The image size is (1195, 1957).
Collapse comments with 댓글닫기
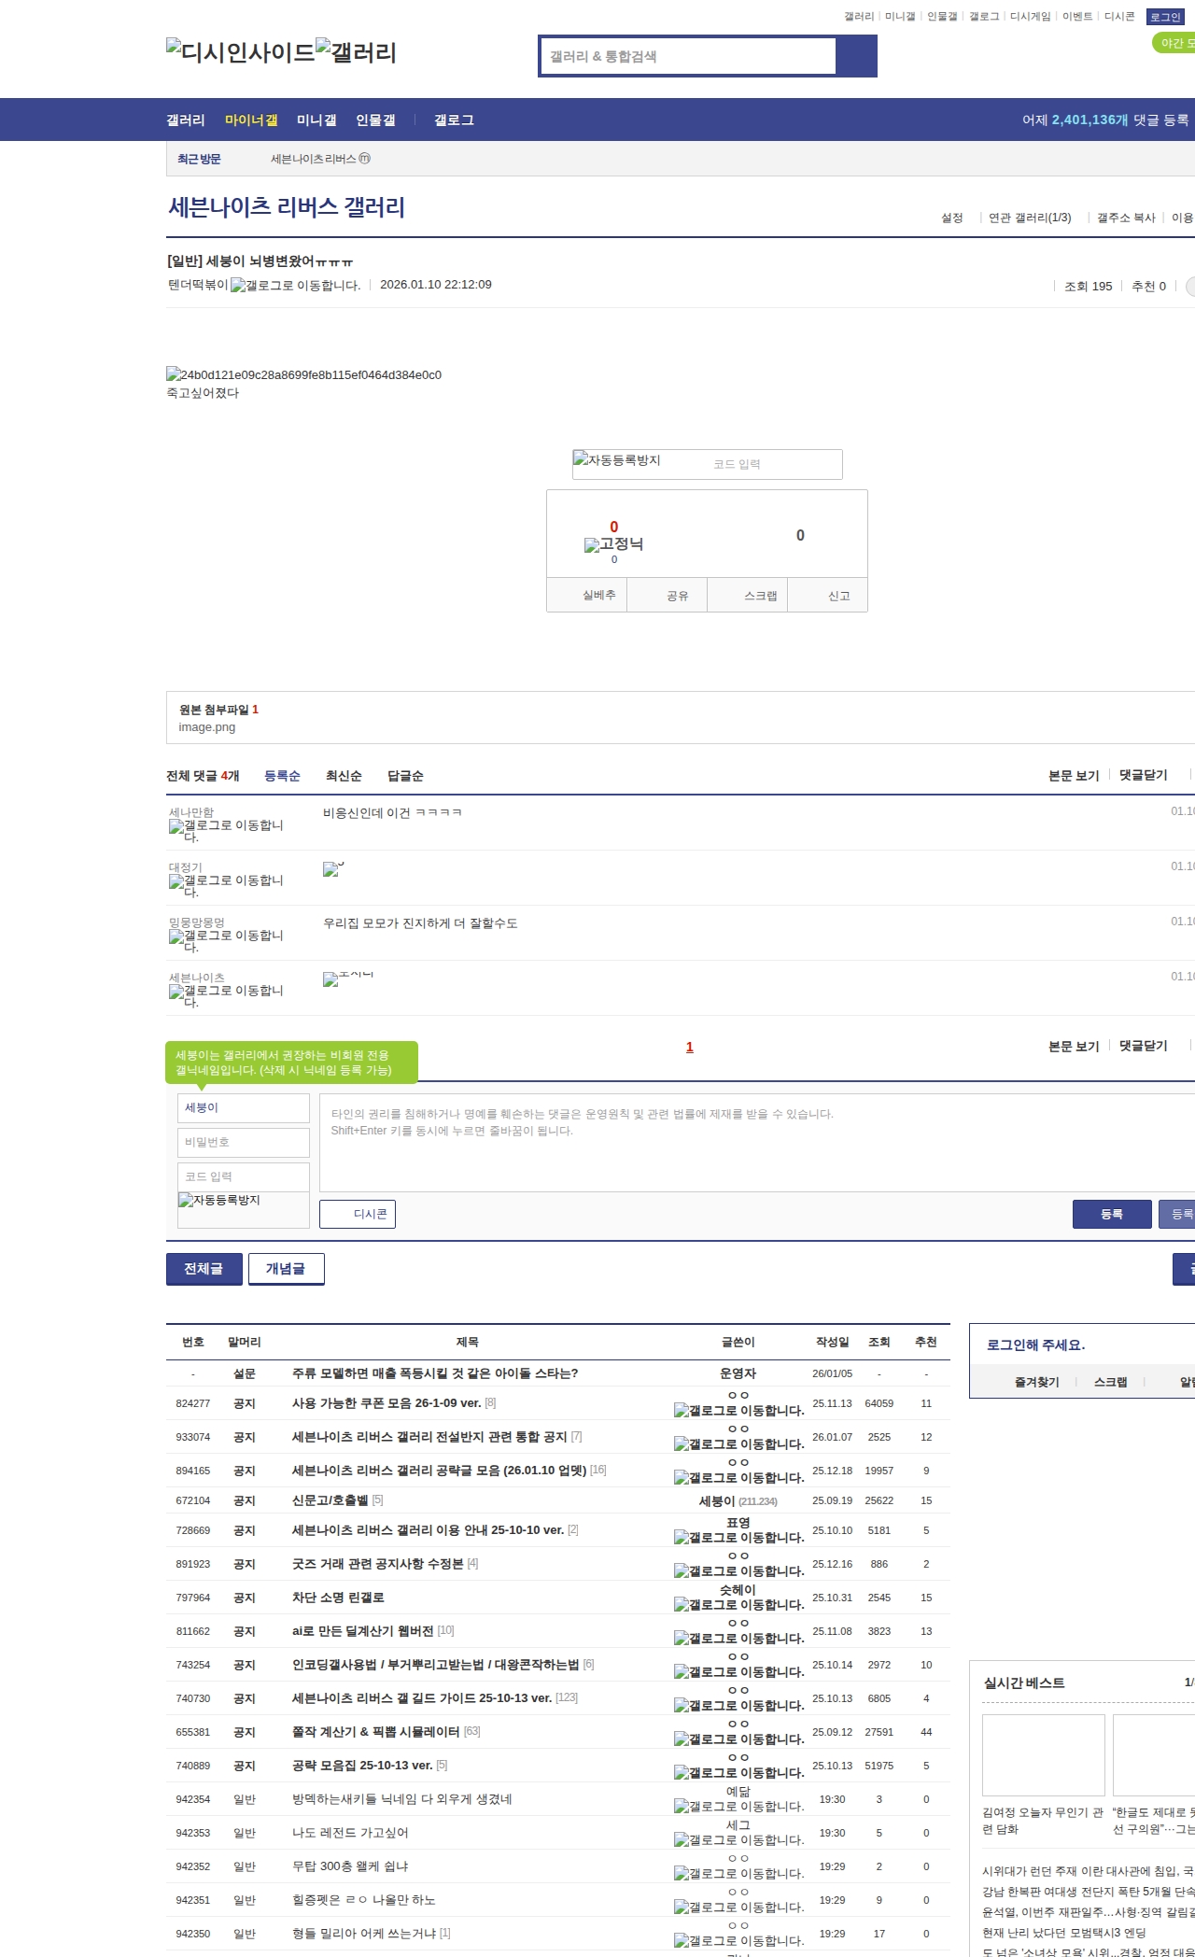[1143, 775]
